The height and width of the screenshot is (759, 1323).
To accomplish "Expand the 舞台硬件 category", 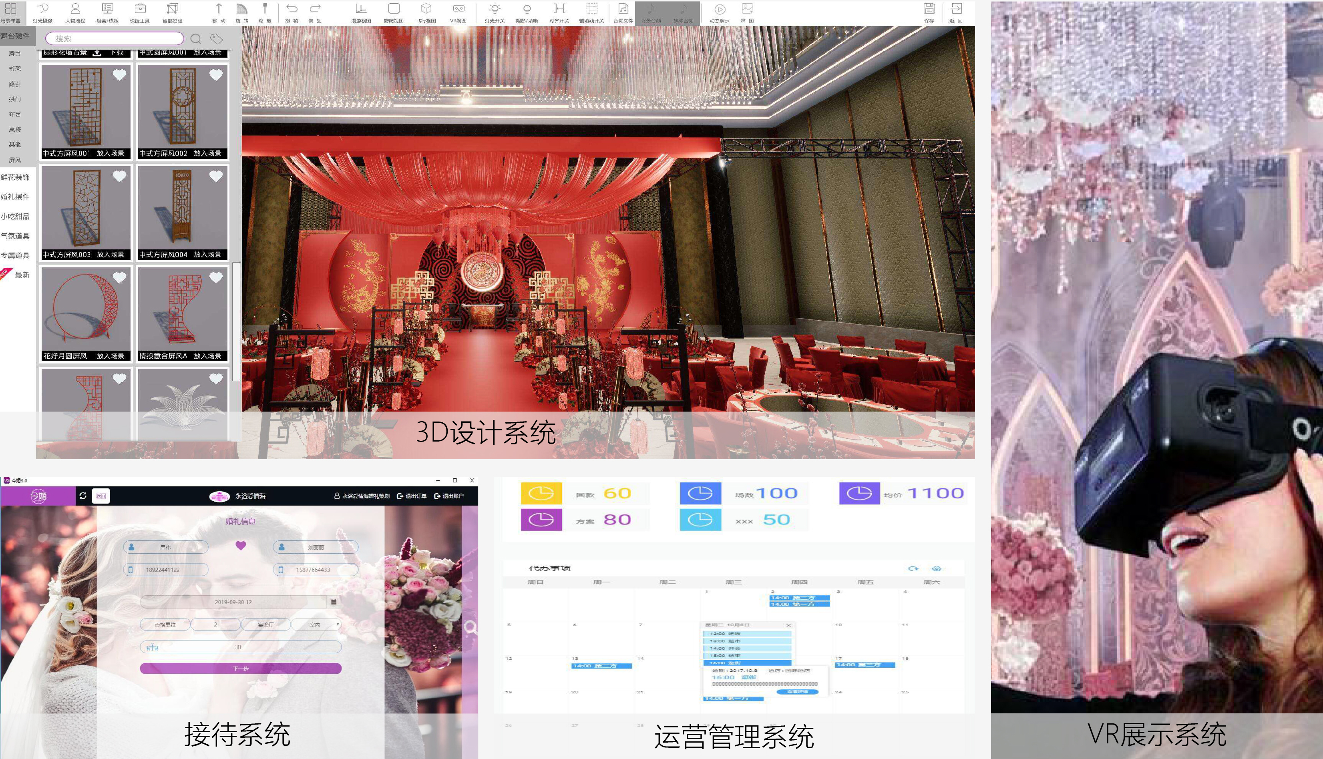I will [15, 36].
